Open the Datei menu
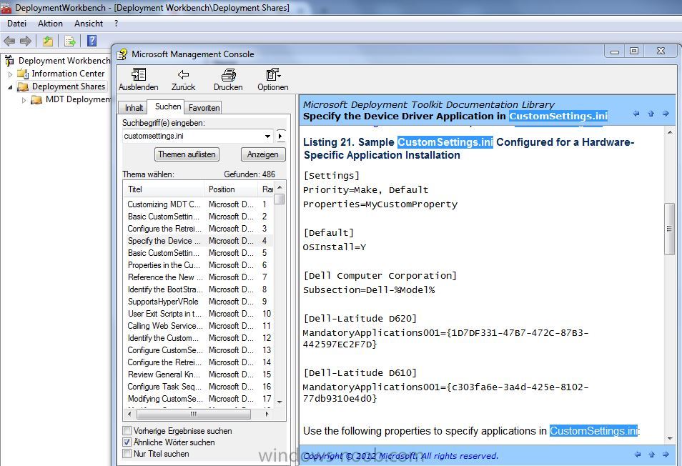 [x=17, y=24]
